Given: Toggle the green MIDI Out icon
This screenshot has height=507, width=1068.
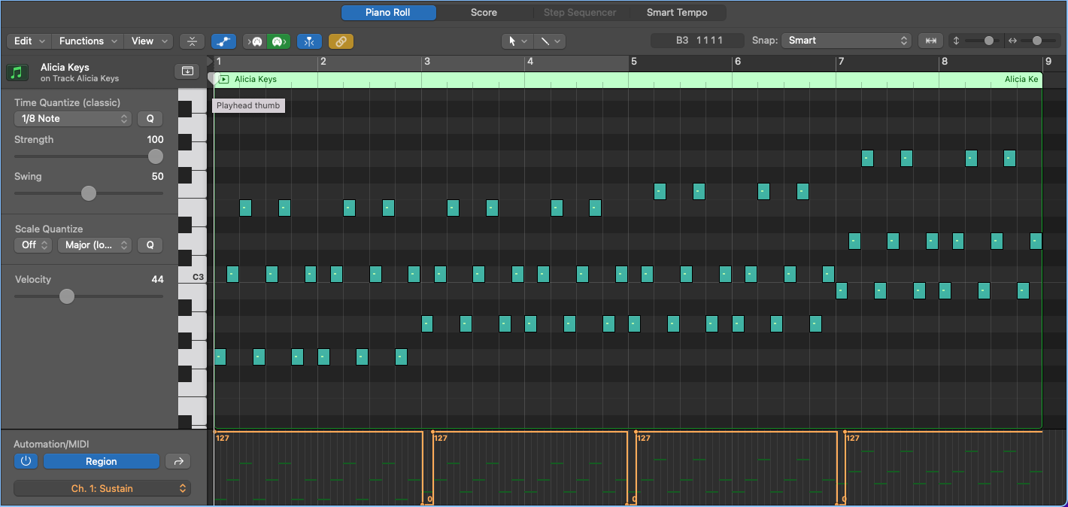Looking at the screenshot, I should coord(278,41).
